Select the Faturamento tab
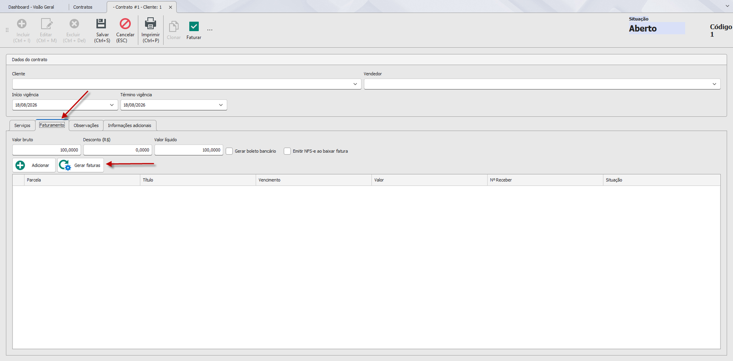Screen dimensions: 733x361 tap(52, 125)
